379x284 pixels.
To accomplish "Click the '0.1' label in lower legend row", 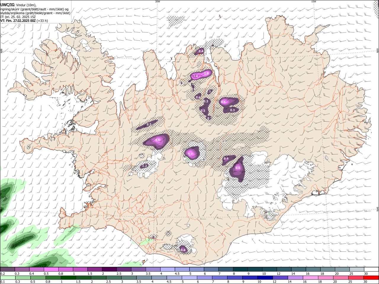I will [x=3, y=282].
